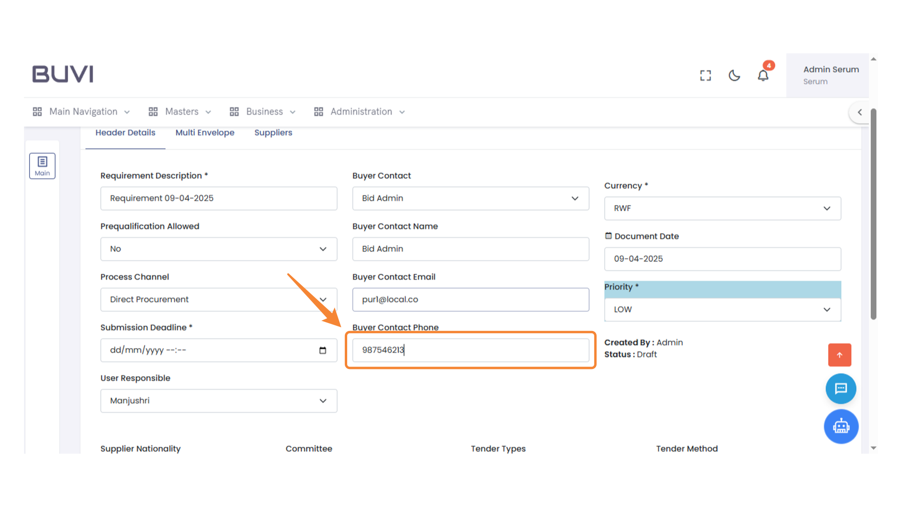Open the notifications bell

763,75
